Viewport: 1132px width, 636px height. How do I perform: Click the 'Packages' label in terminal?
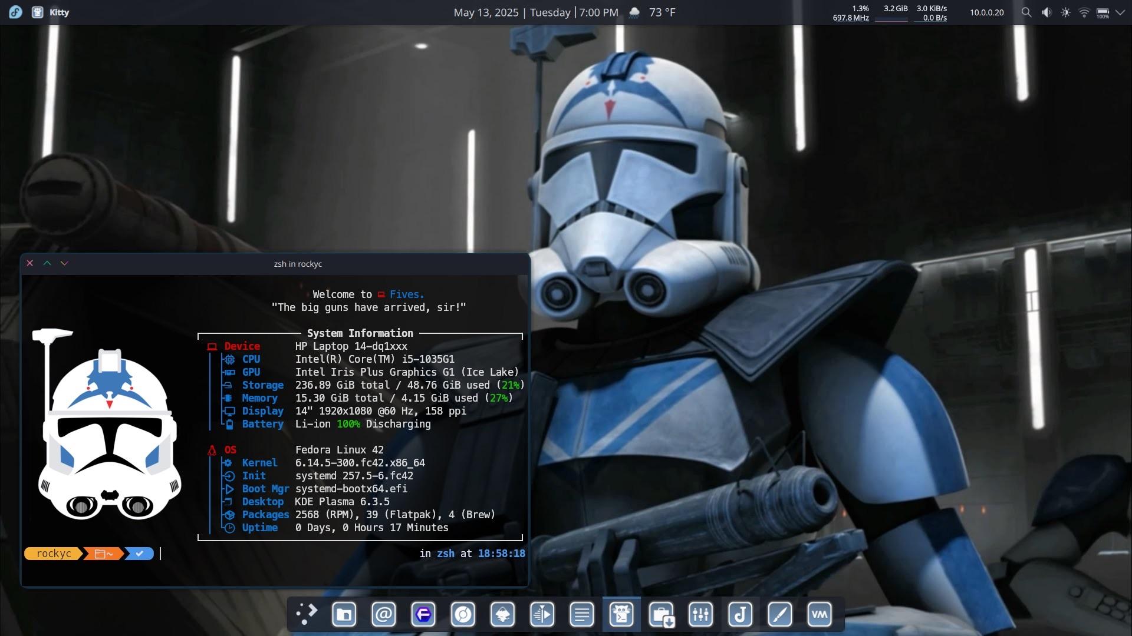click(x=266, y=515)
